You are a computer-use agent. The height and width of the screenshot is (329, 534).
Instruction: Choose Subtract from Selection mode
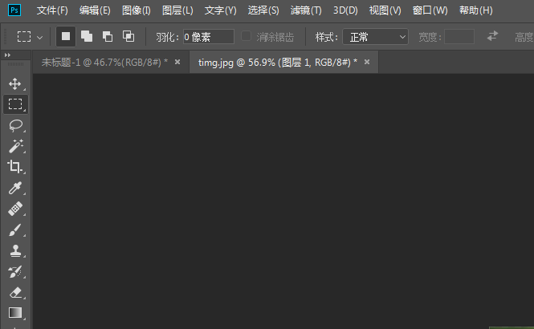(x=108, y=36)
